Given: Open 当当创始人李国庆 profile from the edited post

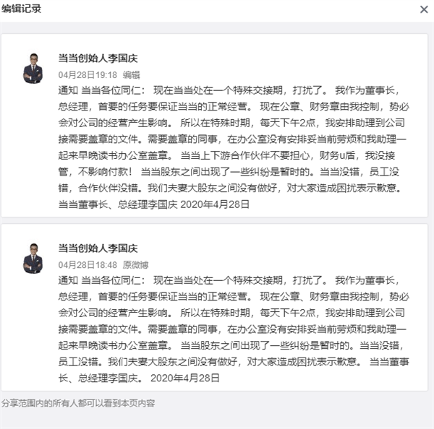Looking at the screenshot, I should click(98, 58).
